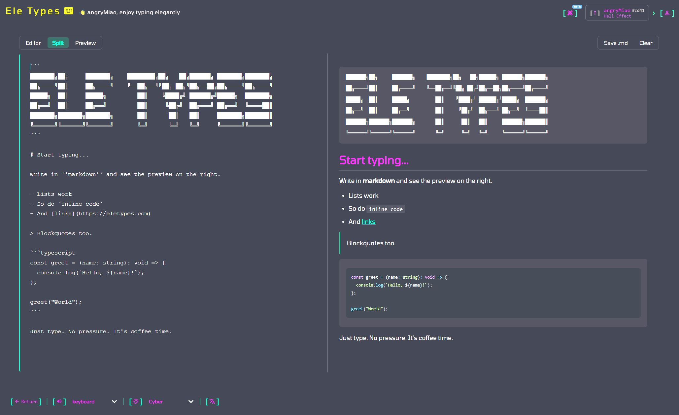Switch to the Preview tab

pyautogui.click(x=85, y=43)
